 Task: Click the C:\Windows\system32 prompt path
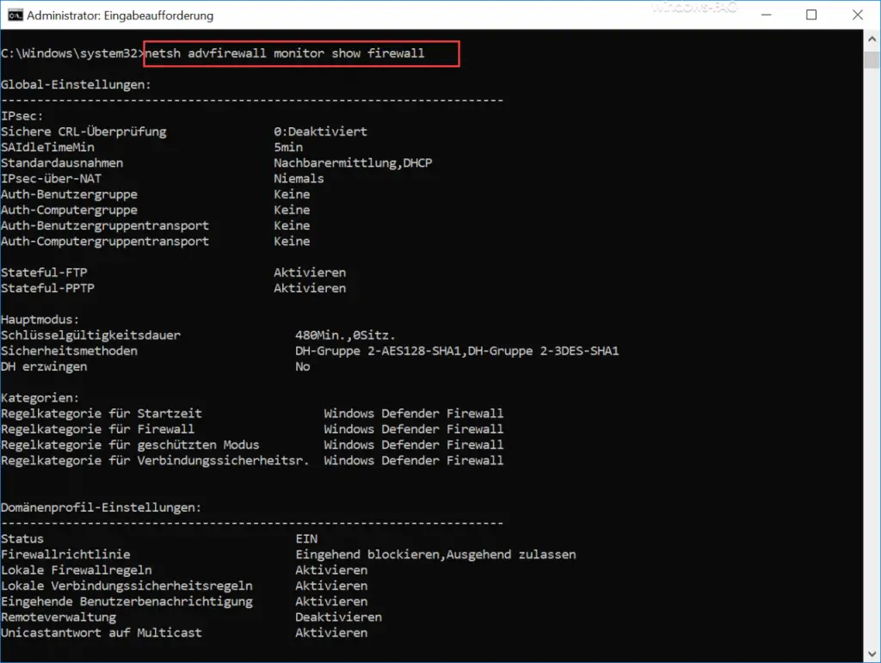[x=69, y=53]
